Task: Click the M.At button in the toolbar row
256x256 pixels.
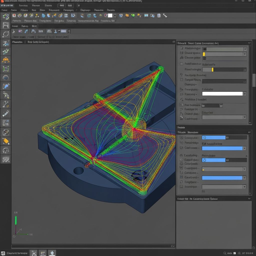Action: click(x=34, y=26)
